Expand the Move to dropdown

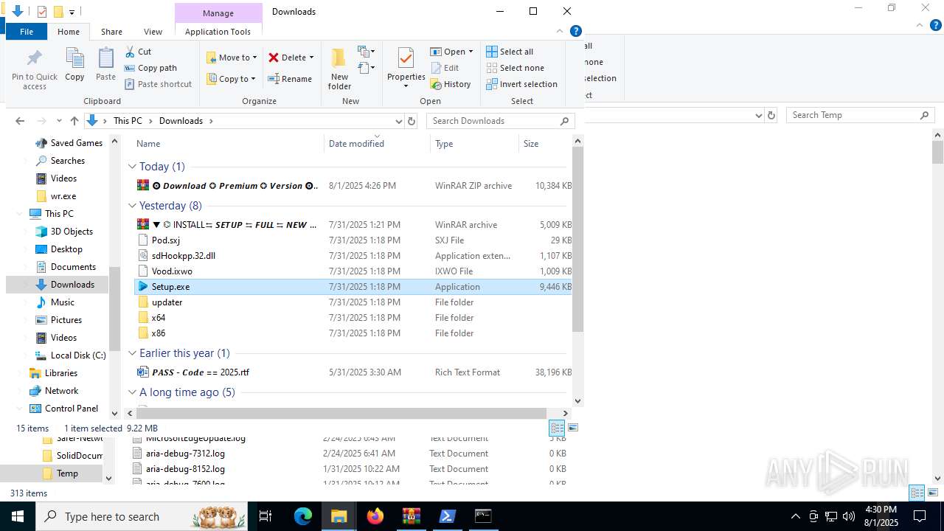point(254,58)
